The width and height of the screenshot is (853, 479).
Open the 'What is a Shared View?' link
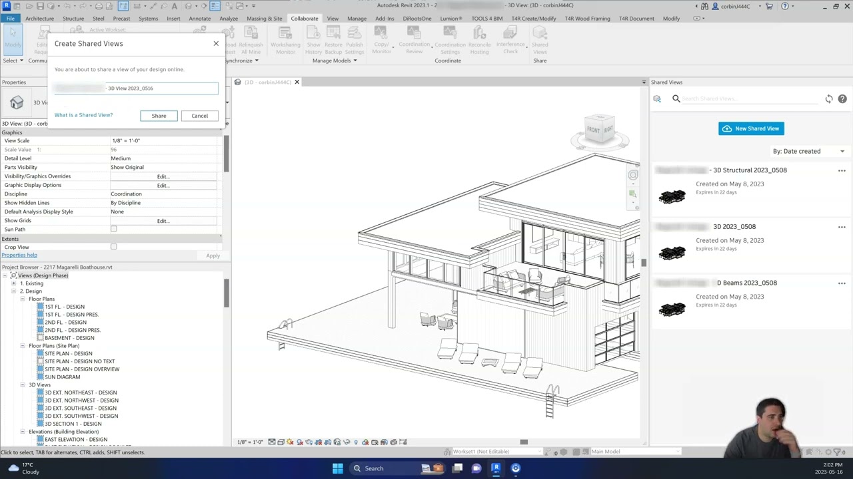pos(83,115)
